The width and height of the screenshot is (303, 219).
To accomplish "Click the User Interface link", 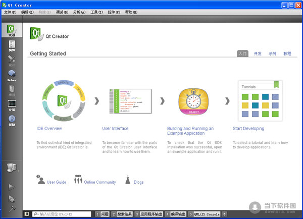I will pyautogui.click(x=115, y=129).
